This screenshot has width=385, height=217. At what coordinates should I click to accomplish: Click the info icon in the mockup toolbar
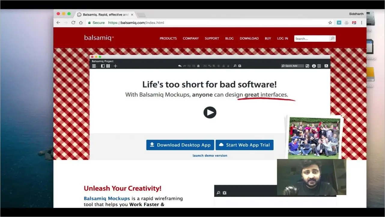(x=314, y=66)
